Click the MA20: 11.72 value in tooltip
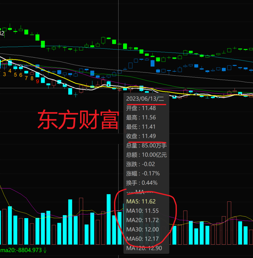Image resolution: width=253 pixels, height=258 pixels. coord(142,220)
